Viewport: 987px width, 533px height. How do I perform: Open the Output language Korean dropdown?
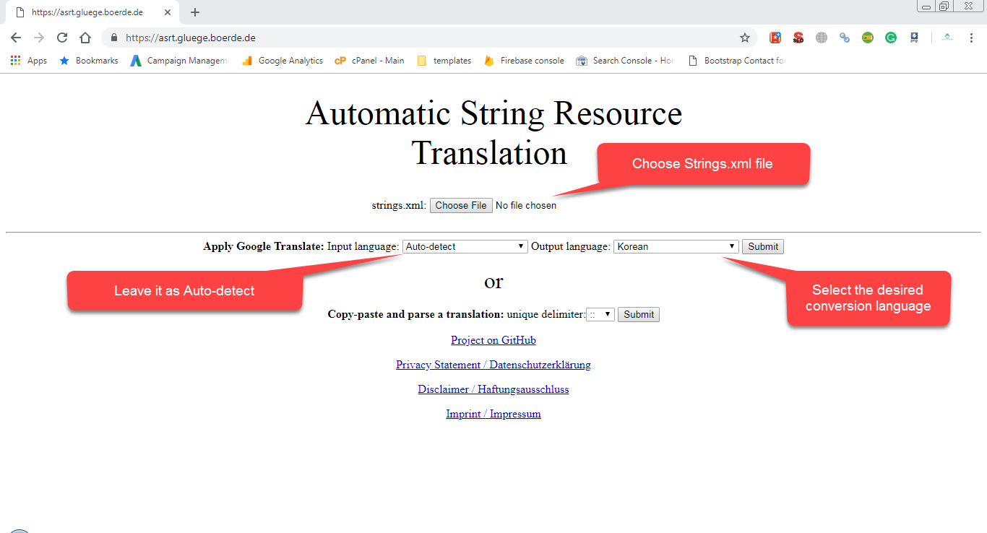click(x=676, y=246)
